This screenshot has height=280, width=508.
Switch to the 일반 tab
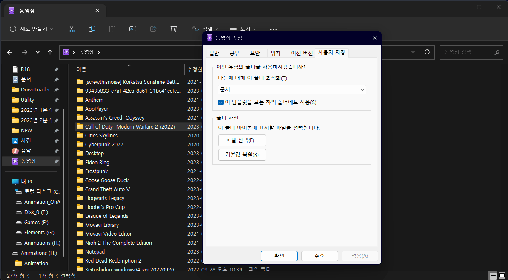point(214,54)
